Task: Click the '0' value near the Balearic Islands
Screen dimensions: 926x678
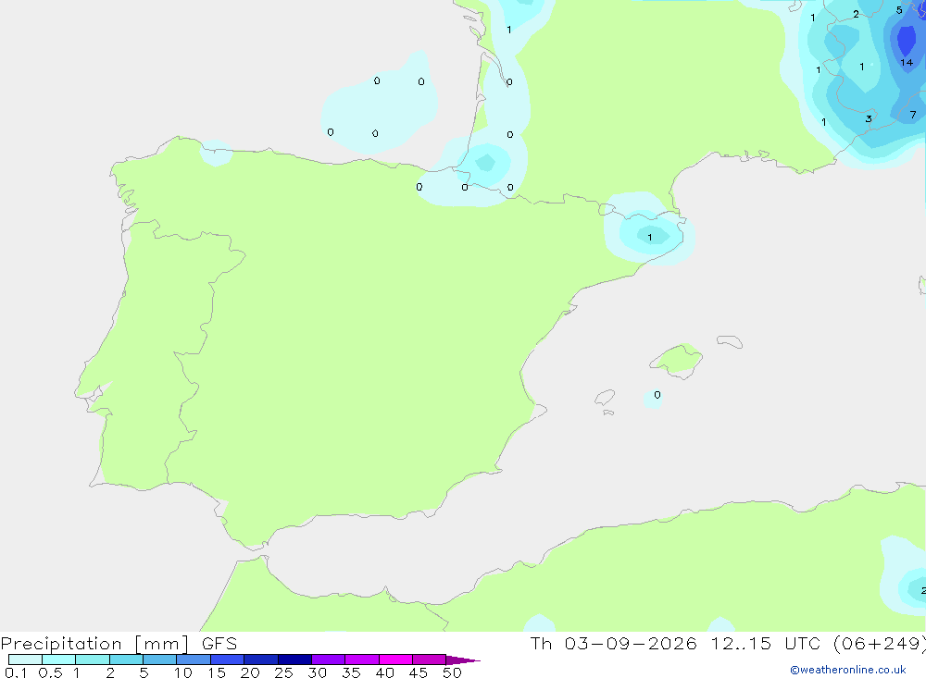Action: tap(657, 395)
